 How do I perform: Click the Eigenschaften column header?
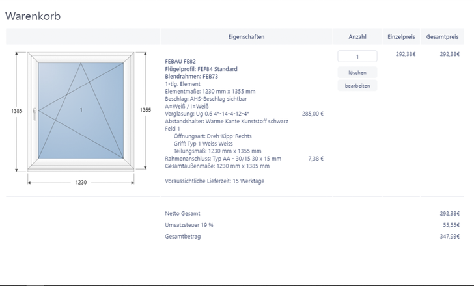(247, 37)
